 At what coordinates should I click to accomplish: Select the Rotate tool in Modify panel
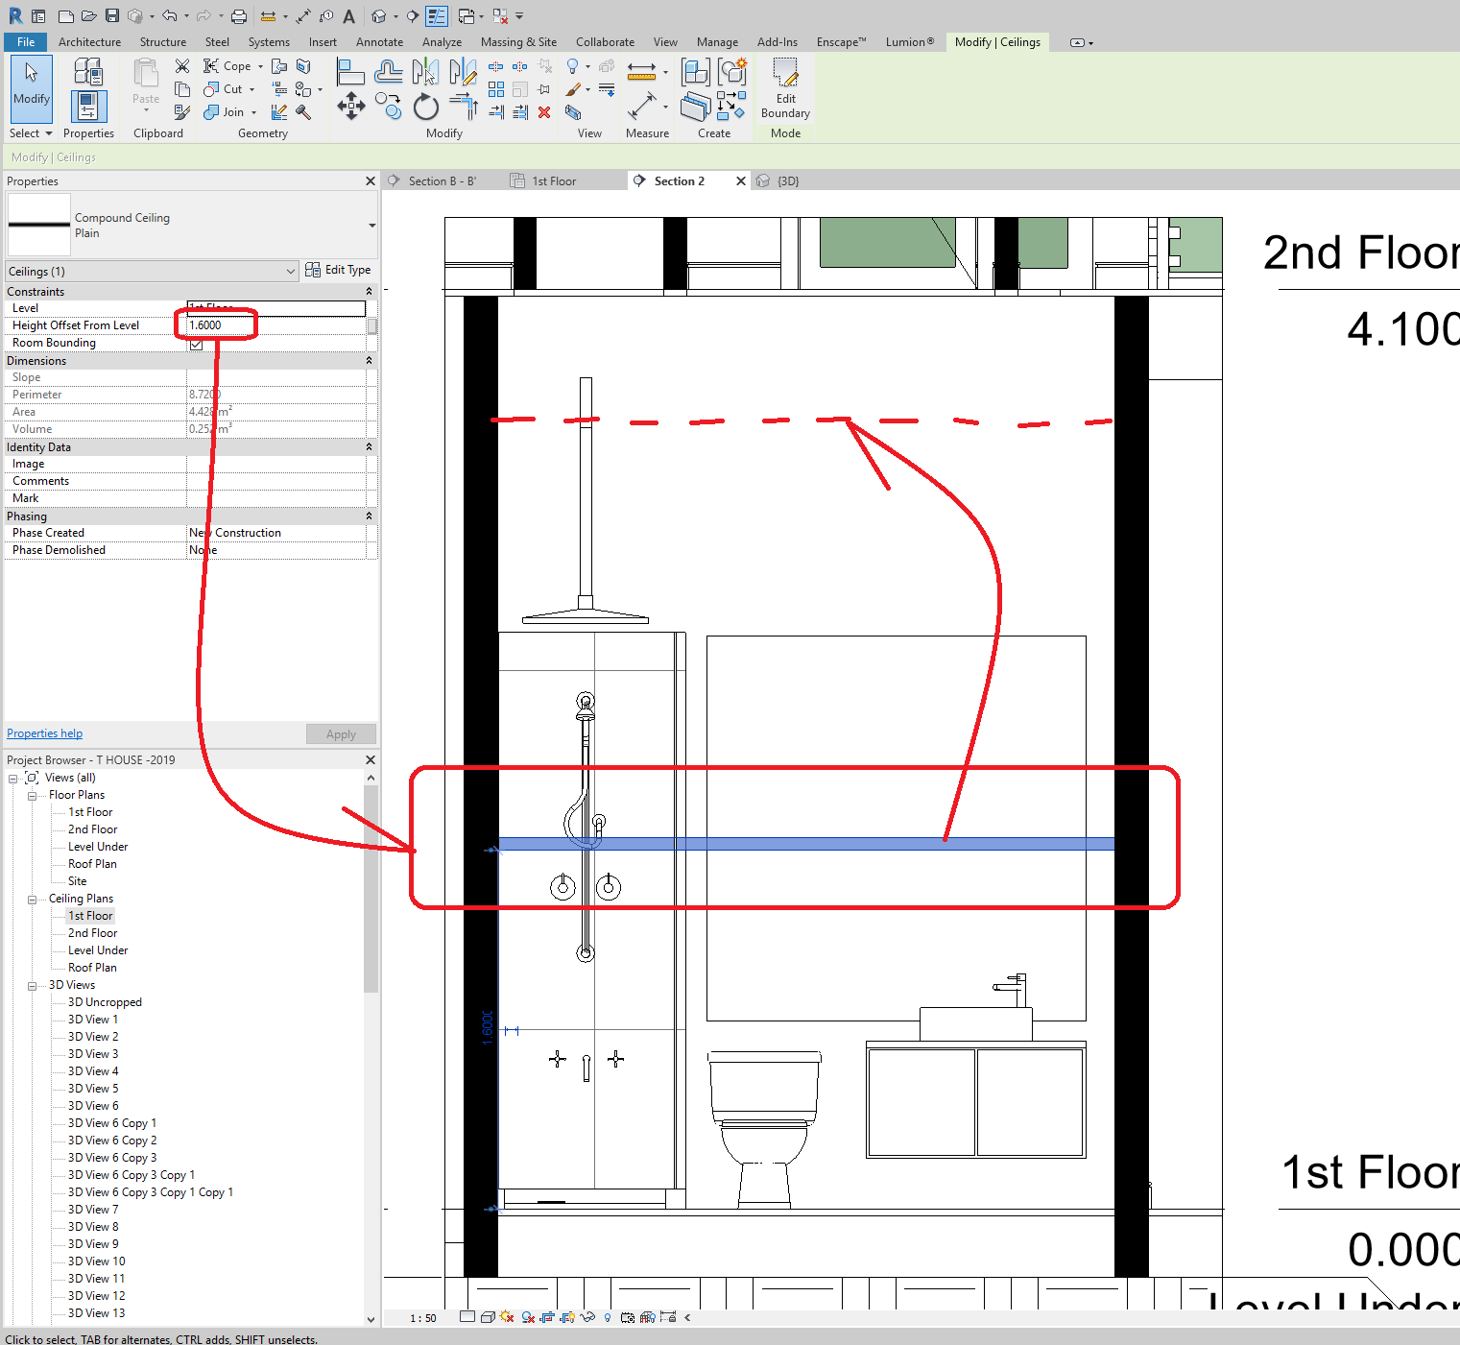(x=425, y=107)
